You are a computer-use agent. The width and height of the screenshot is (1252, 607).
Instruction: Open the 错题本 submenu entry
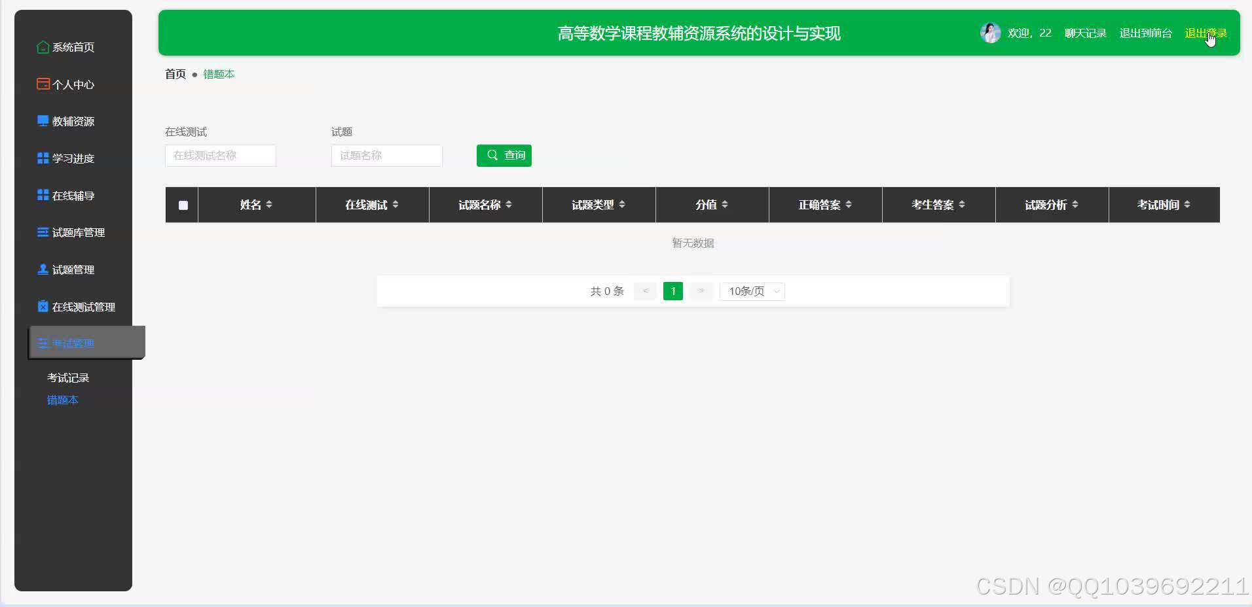[62, 400]
